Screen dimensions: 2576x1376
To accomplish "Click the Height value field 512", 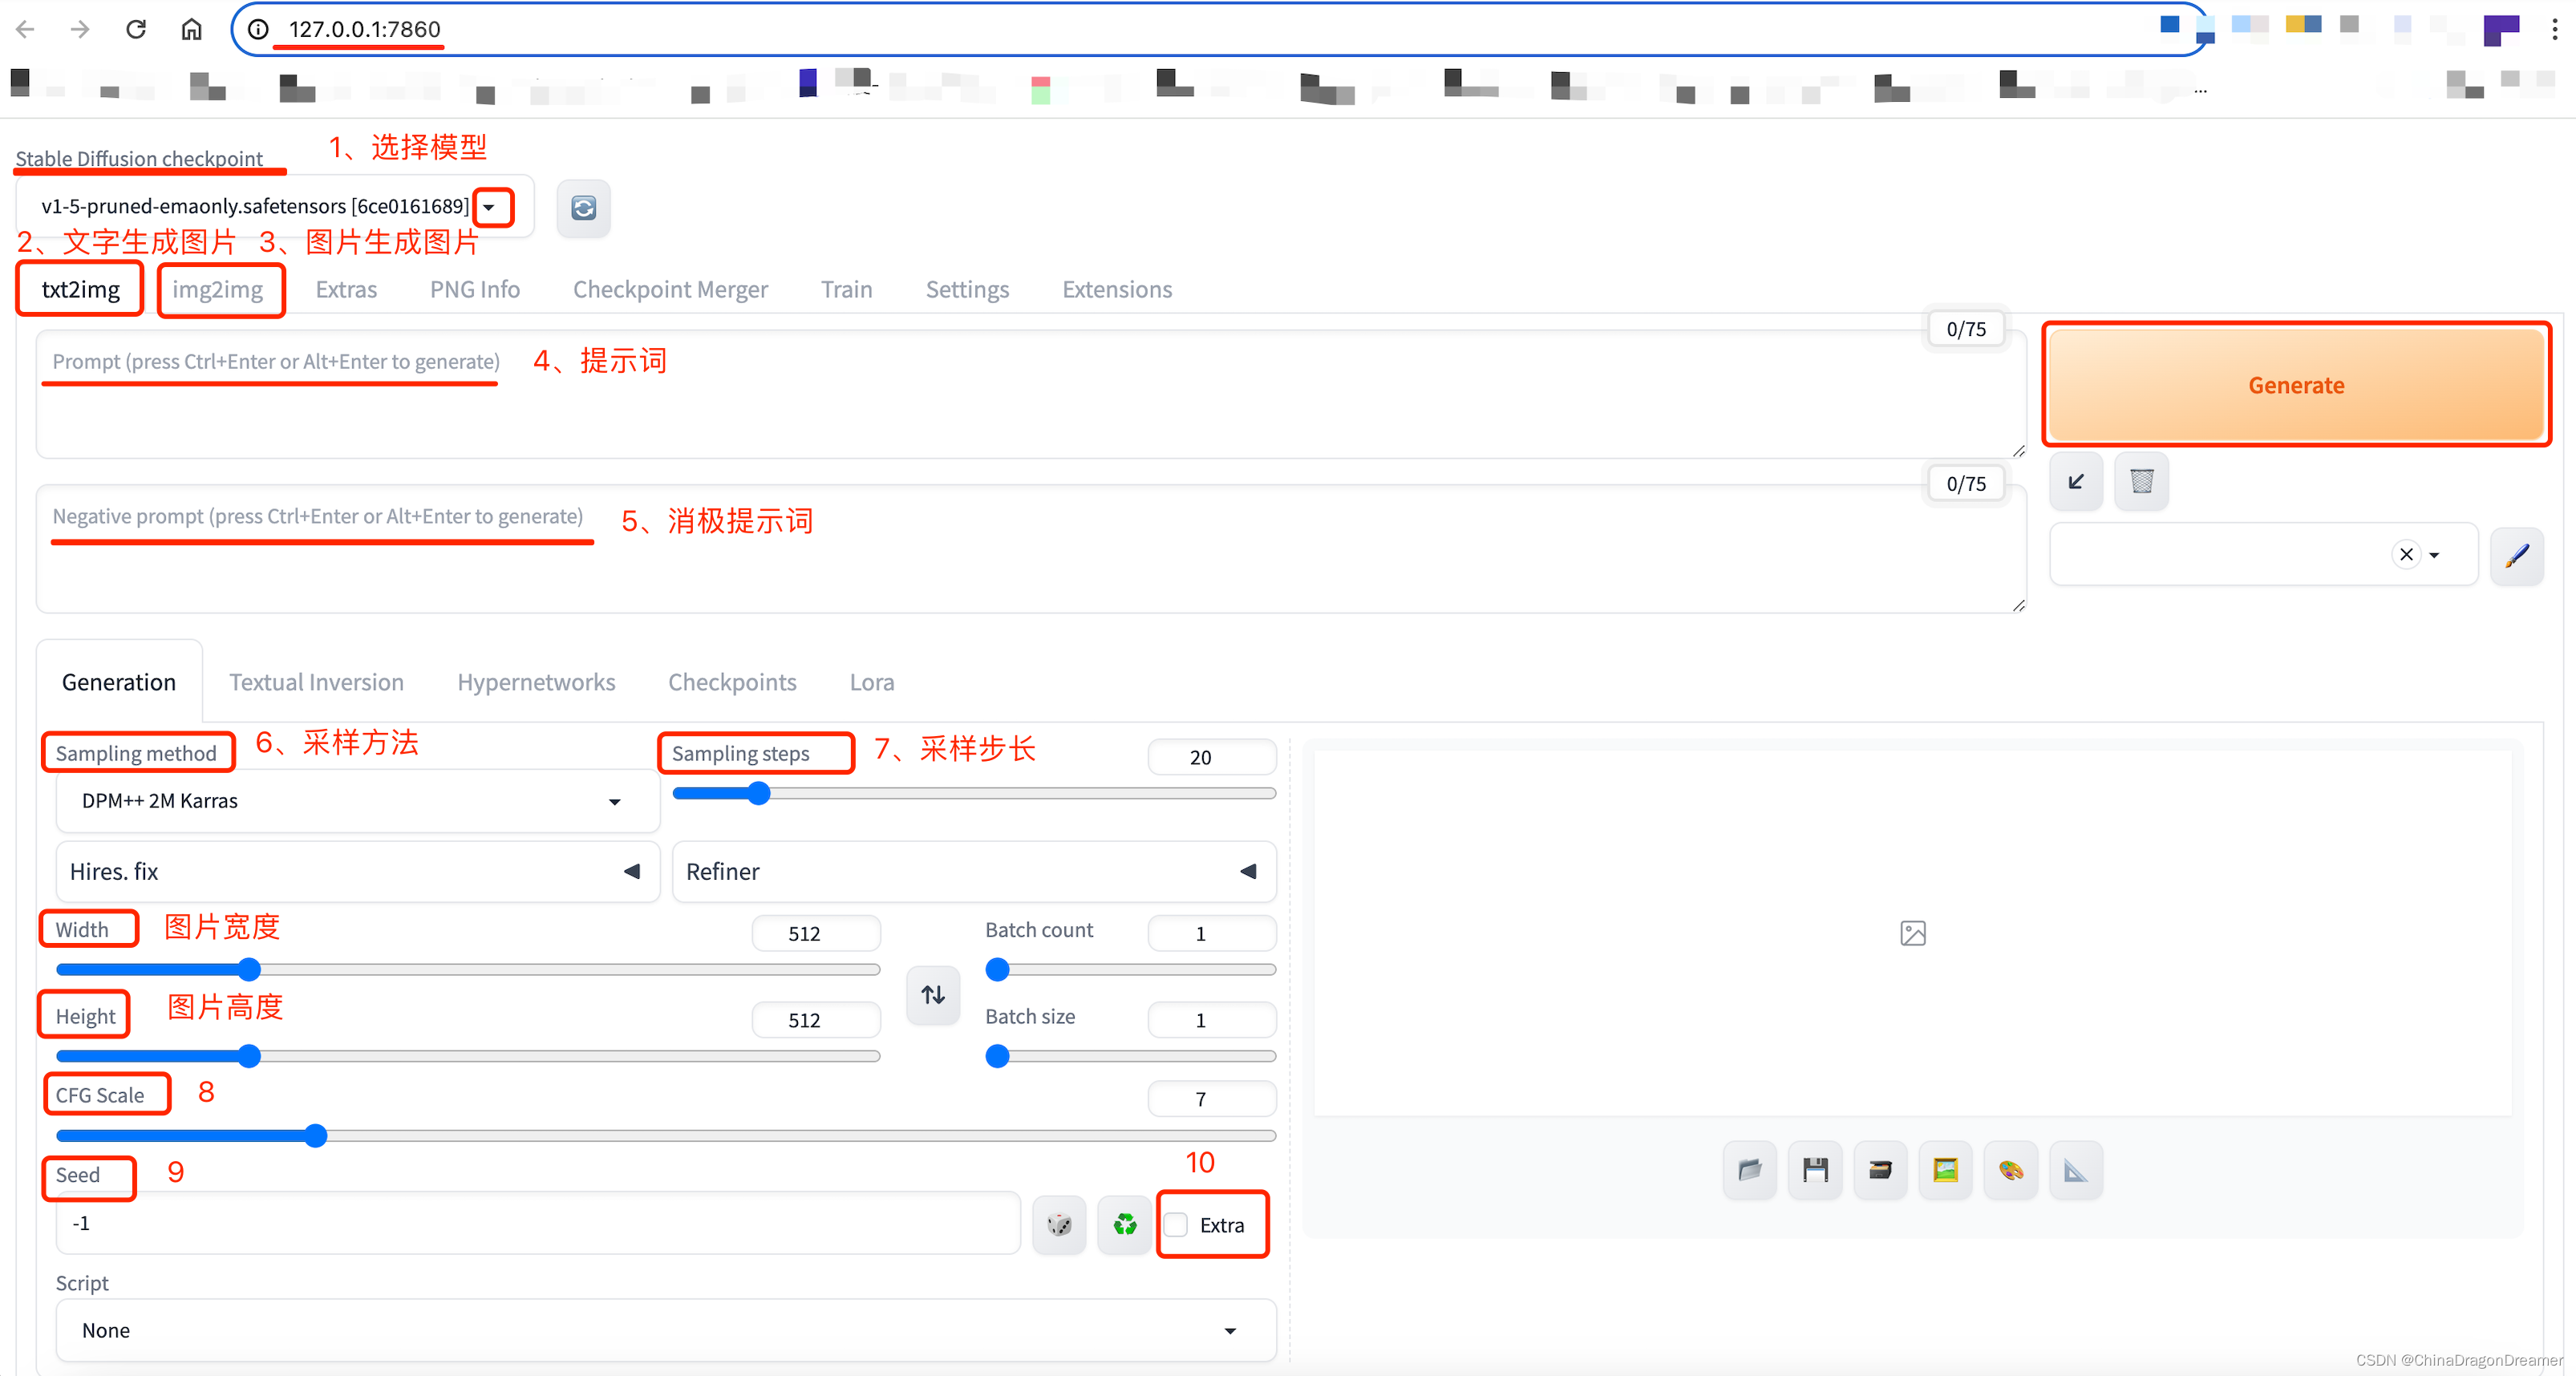I will (816, 1021).
